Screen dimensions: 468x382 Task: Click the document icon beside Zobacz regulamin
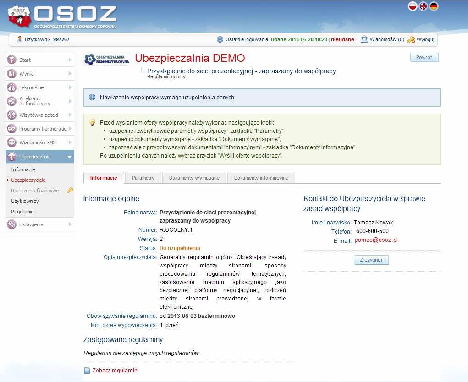tap(87, 371)
